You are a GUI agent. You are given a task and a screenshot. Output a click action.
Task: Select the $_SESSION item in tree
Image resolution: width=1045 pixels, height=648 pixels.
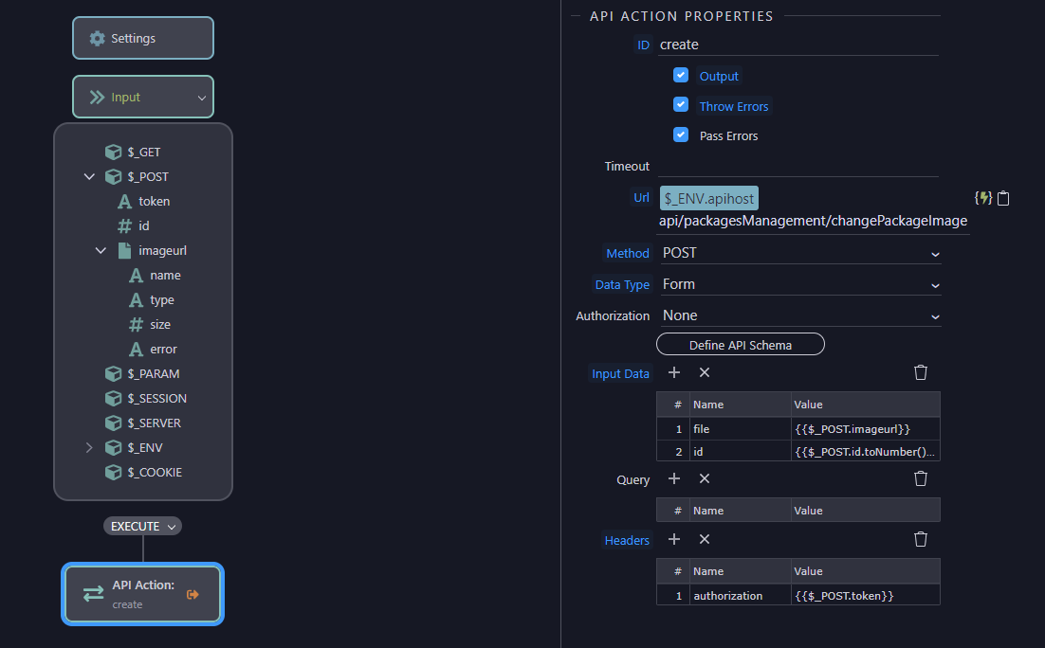(156, 398)
